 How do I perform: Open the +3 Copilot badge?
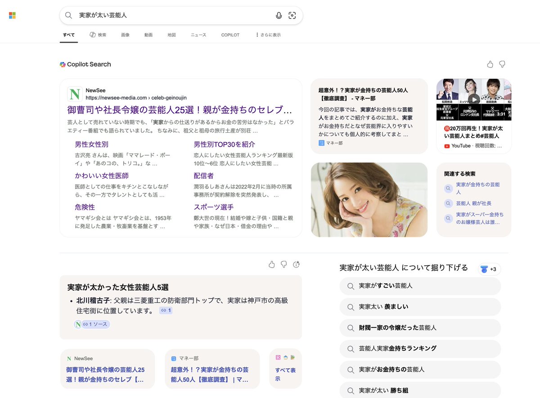click(x=489, y=269)
